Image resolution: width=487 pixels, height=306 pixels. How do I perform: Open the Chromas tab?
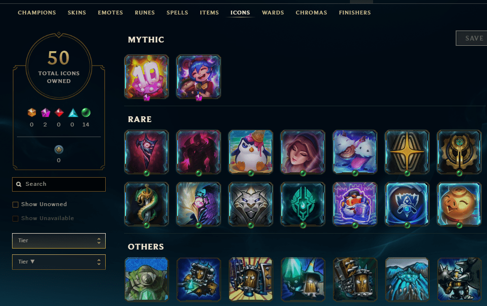click(311, 13)
